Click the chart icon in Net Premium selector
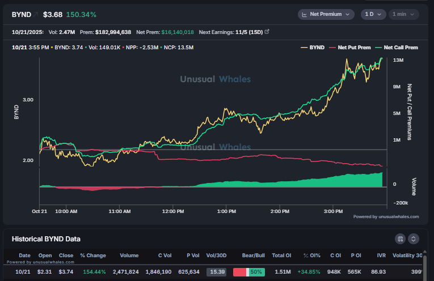434x281 pixels. point(304,14)
